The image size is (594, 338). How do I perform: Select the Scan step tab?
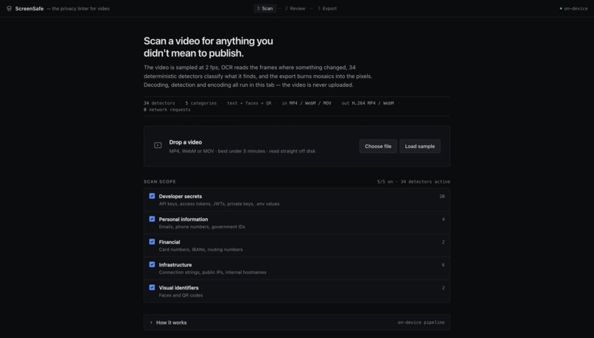[x=265, y=8]
